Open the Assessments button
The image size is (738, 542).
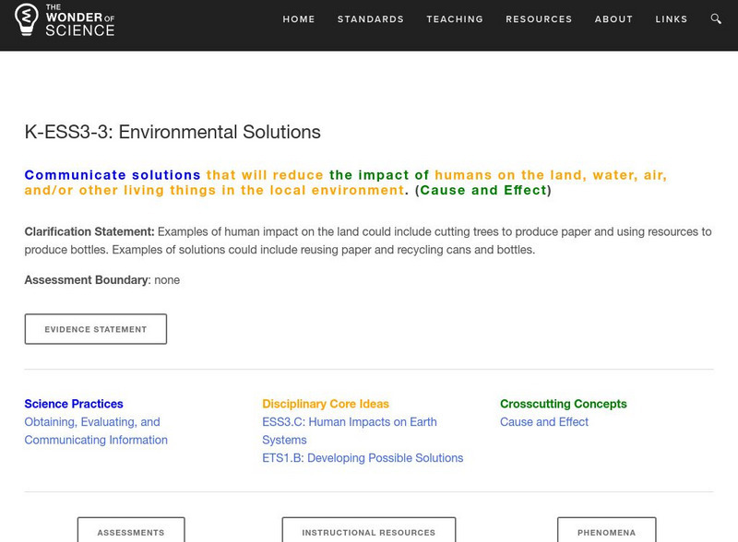(131, 531)
